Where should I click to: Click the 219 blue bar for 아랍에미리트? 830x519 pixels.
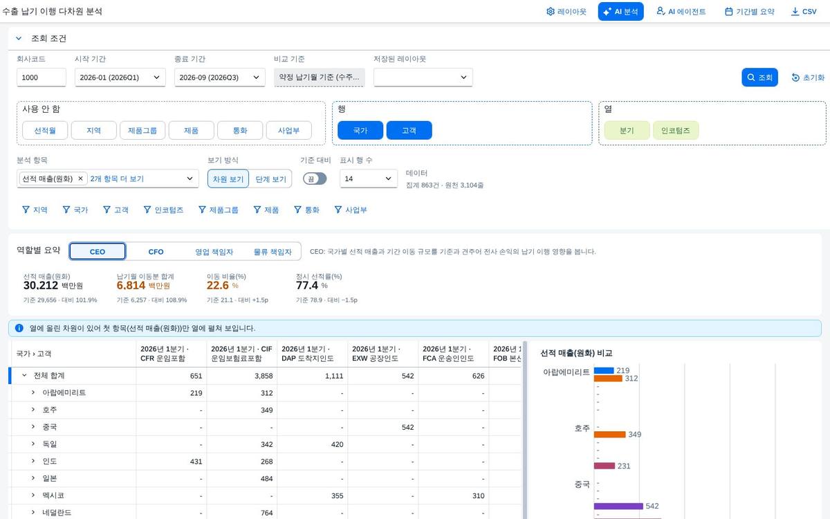604,371
